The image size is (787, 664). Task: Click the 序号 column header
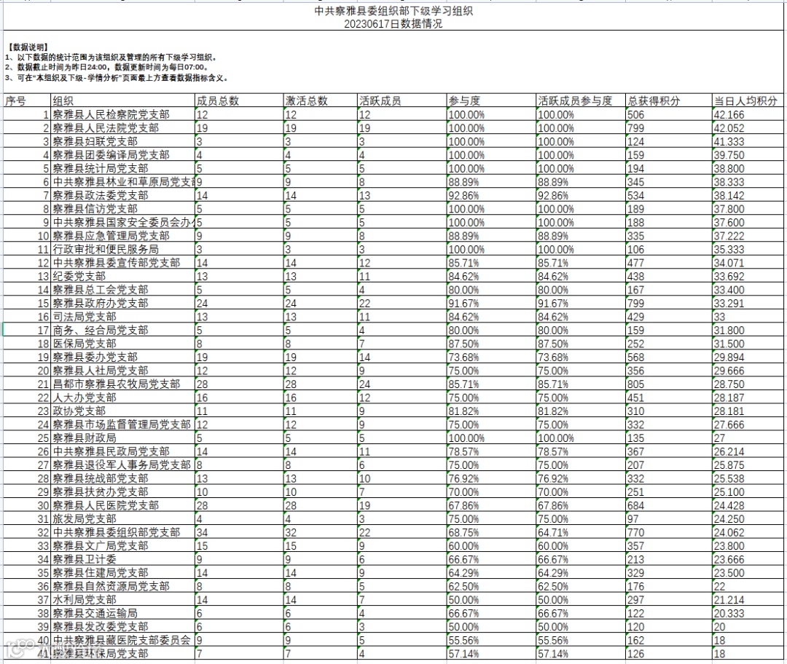click(27, 100)
